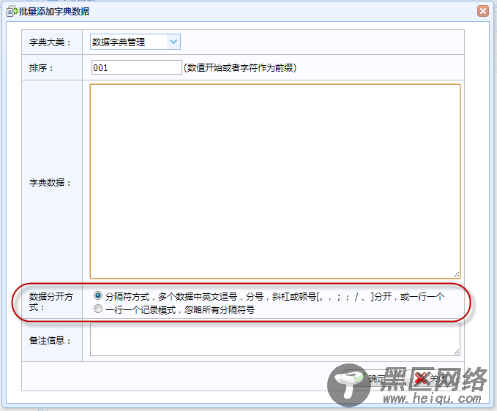Open the 字典大类 dropdown list
This screenshot has width=497, height=411.
173,42
